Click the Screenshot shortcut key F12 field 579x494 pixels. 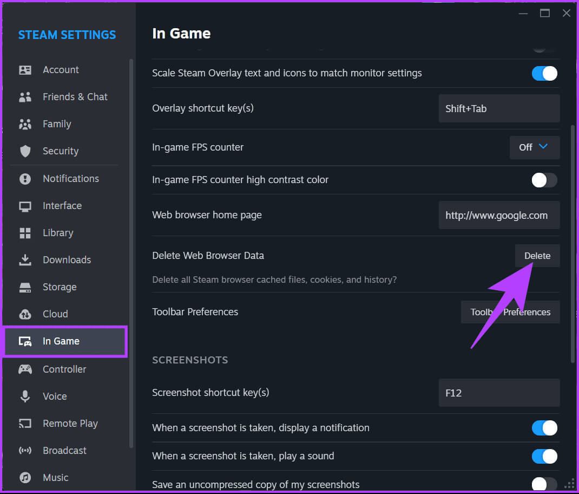tap(499, 393)
